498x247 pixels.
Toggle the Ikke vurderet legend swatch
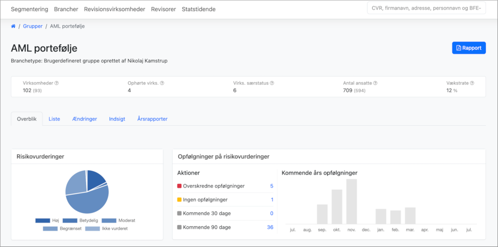coord(92,229)
